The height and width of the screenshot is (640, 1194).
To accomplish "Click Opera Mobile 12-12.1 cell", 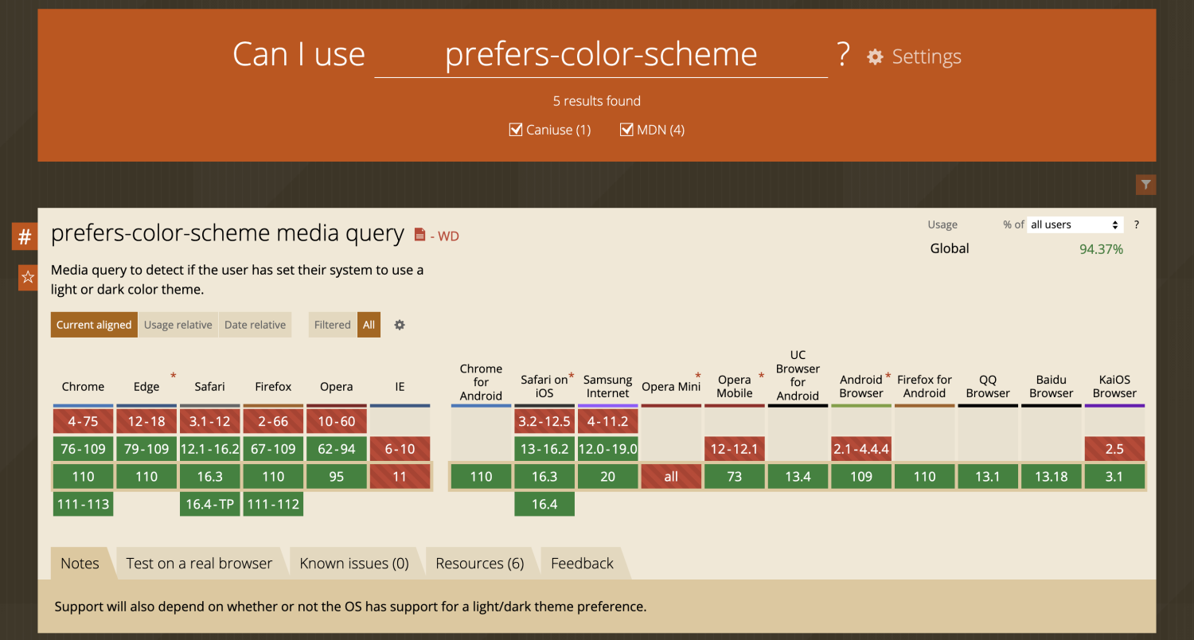I will coord(735,449).
